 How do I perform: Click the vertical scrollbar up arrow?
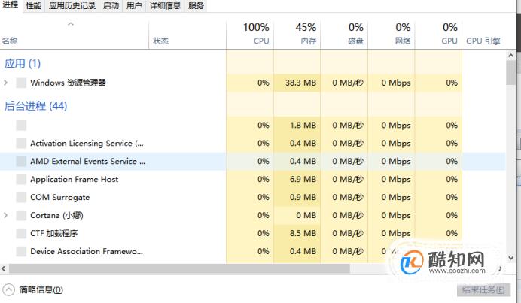coord(510,56)
